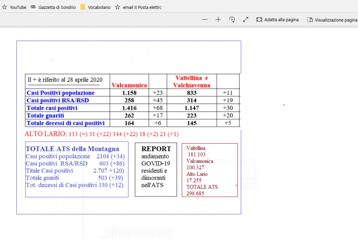Open the Vocabolario bookmarks folder

tap(95, 7)
